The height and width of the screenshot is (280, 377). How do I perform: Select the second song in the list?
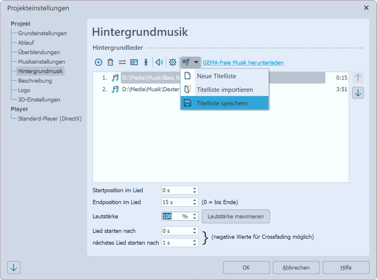(x=150, y=89)
